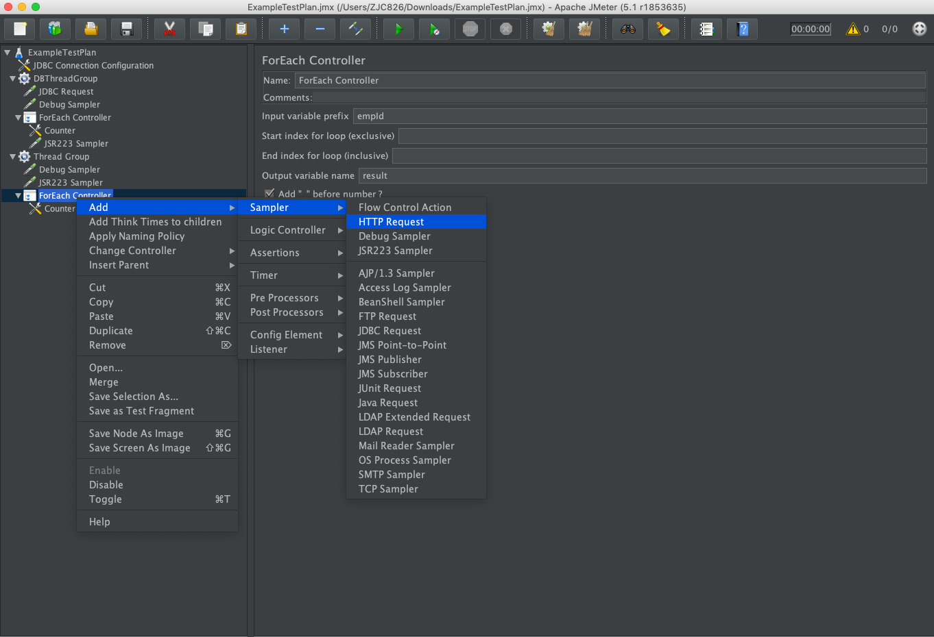Click the Copy toolbar icon

point(205,29)
